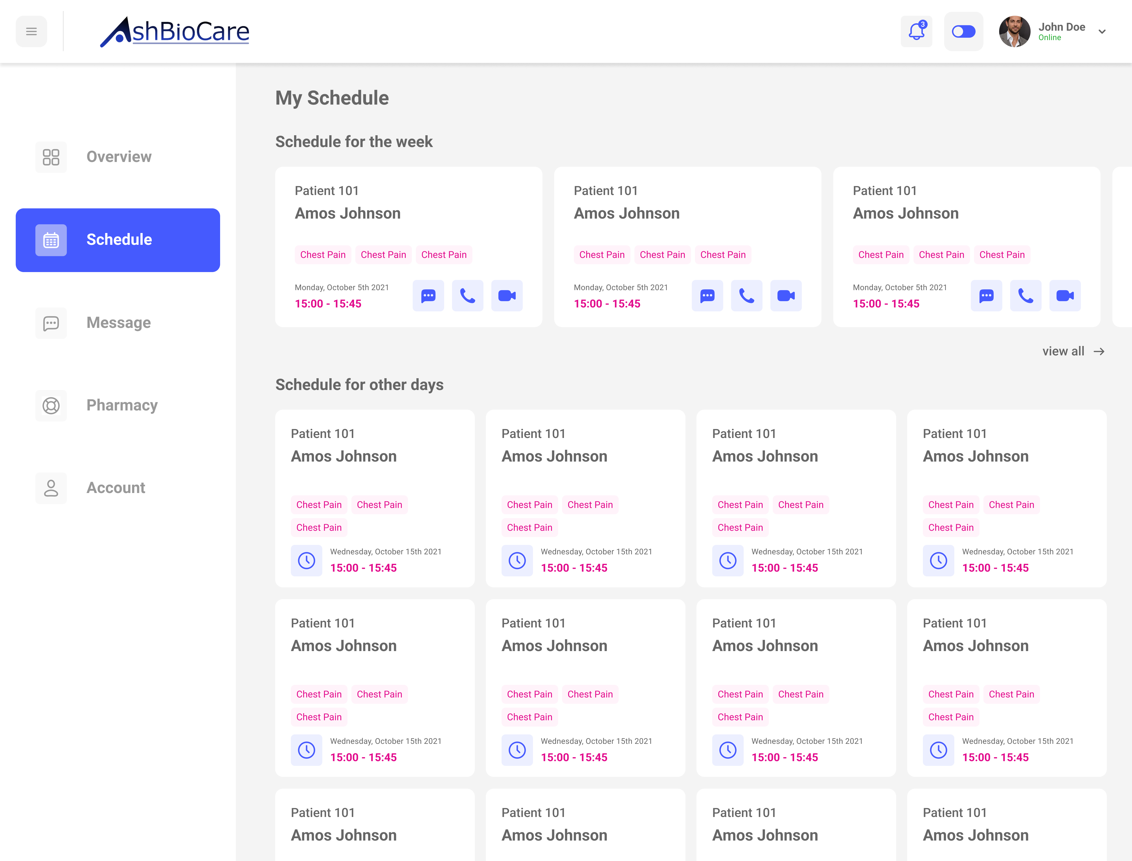1132x861 pixels.
Task: Click clock icon, other days row two, first card
Action: click(306, 750)
